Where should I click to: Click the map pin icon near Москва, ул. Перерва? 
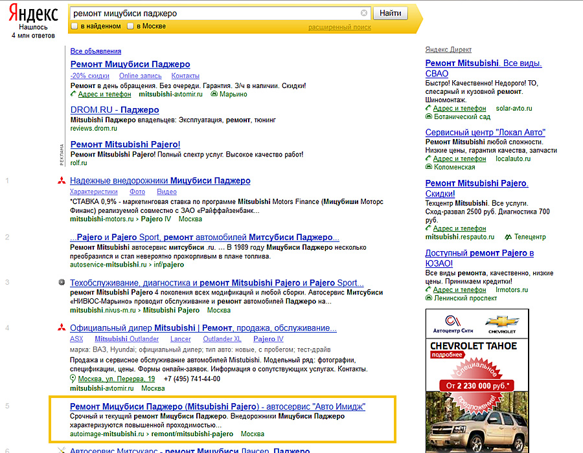pyautogui.click(x=73, y=379)
